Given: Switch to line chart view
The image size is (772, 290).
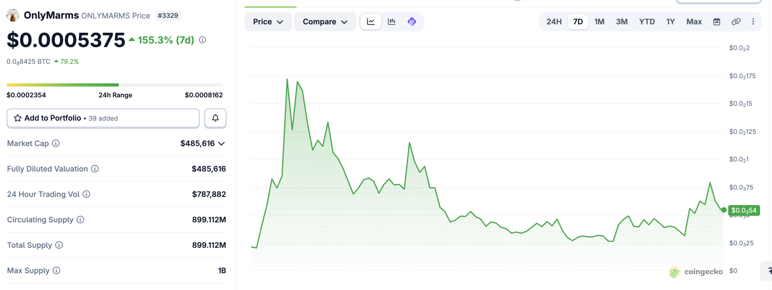Looking at the screenshot, I should [371, 22].
